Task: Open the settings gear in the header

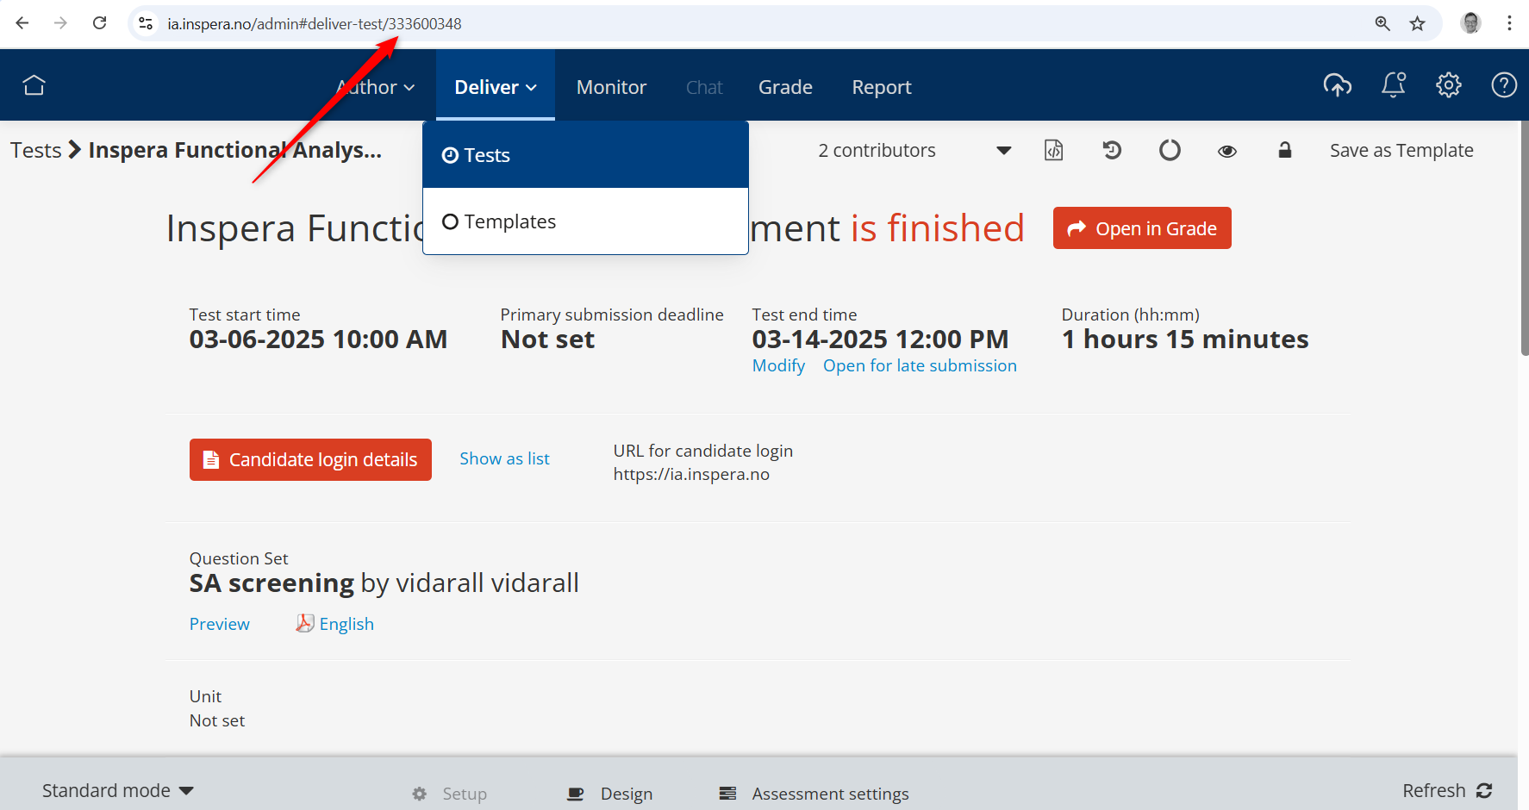Action: [x=1449, y=85]
